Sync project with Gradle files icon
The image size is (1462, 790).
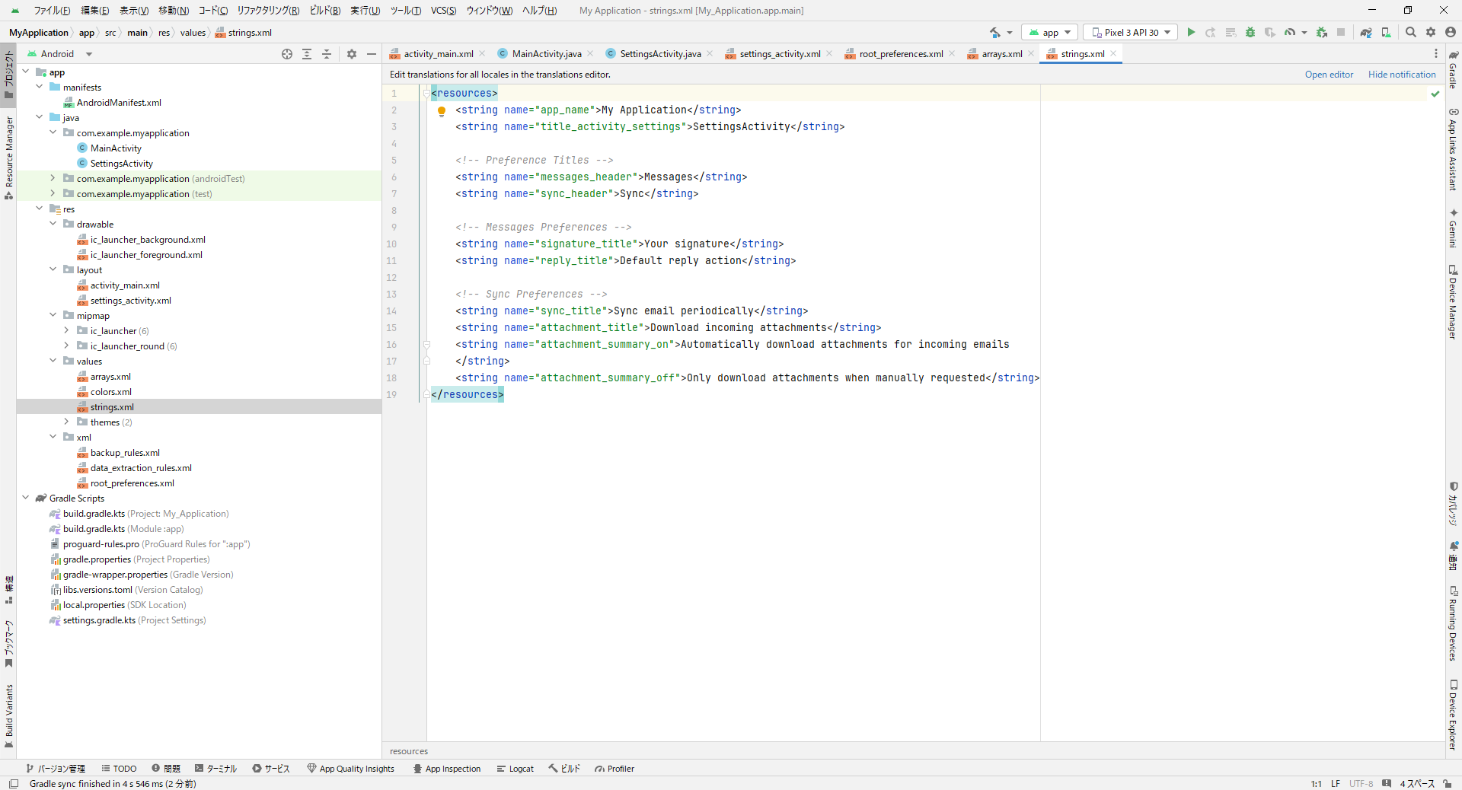1366,32
